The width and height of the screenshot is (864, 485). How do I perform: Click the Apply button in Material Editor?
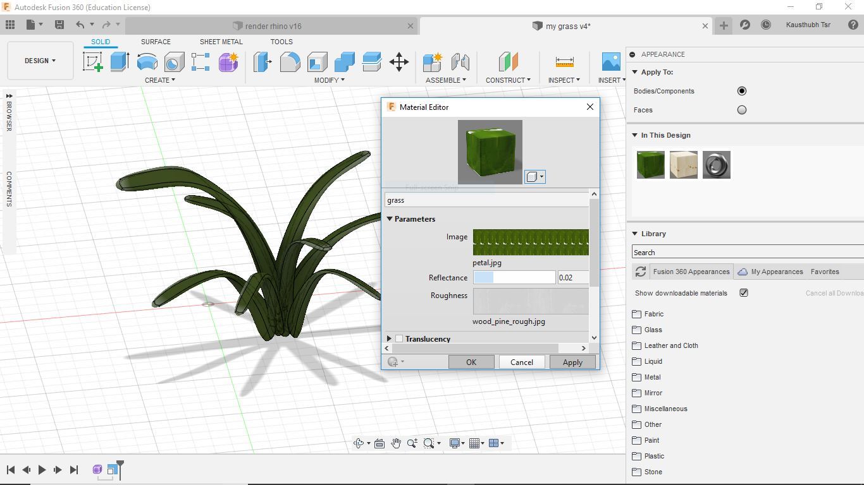572,362
